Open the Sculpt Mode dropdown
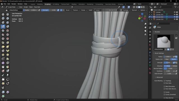The height and width of the screenshot is (101, 179). pyautogui.click(x=11, y=7)
